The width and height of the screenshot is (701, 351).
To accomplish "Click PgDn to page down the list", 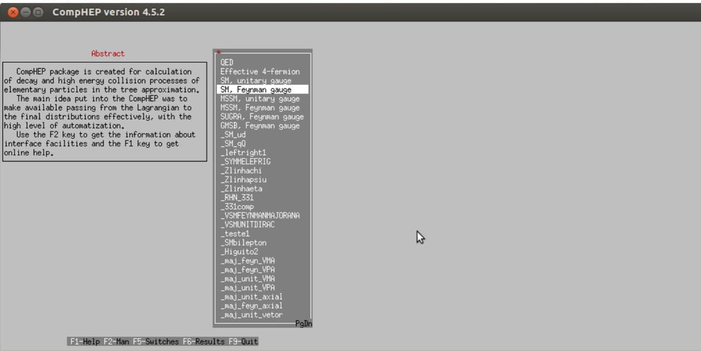I will [x=303, y=324].
